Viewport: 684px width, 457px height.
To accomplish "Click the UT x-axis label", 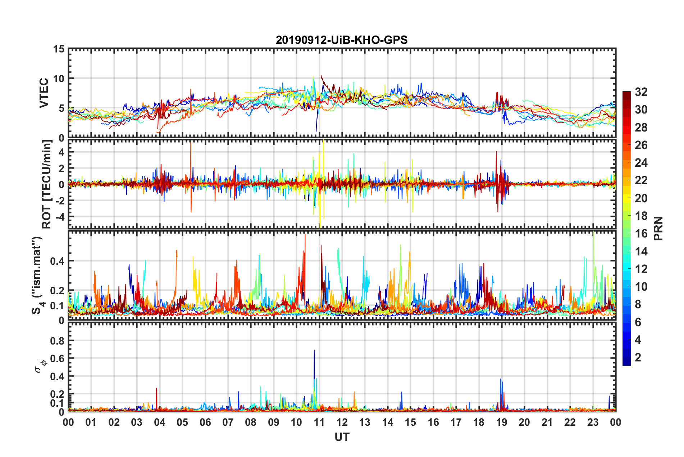I will click(342, 437).
